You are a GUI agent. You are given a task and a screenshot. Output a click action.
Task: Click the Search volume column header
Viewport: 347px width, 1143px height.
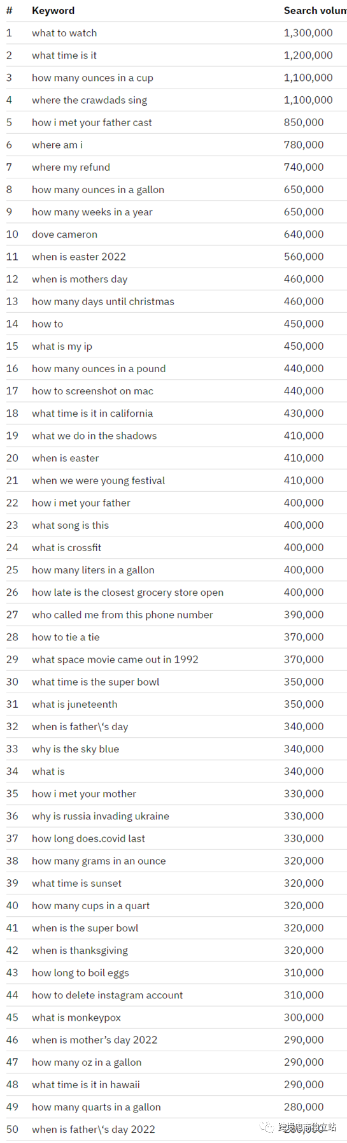[315, 11]
